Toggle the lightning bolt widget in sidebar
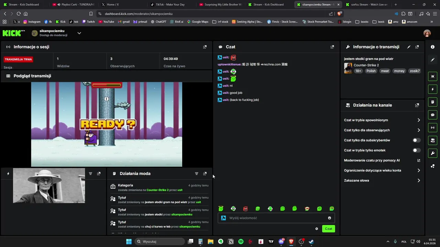Viewport: 440px width, 247px height. (432, 89)
